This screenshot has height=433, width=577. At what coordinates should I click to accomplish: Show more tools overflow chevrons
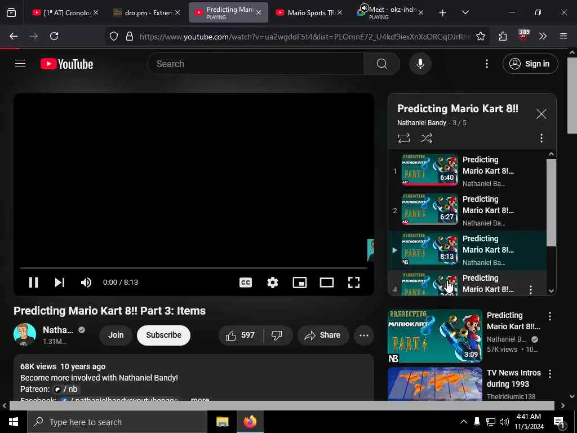coord(543,36)
